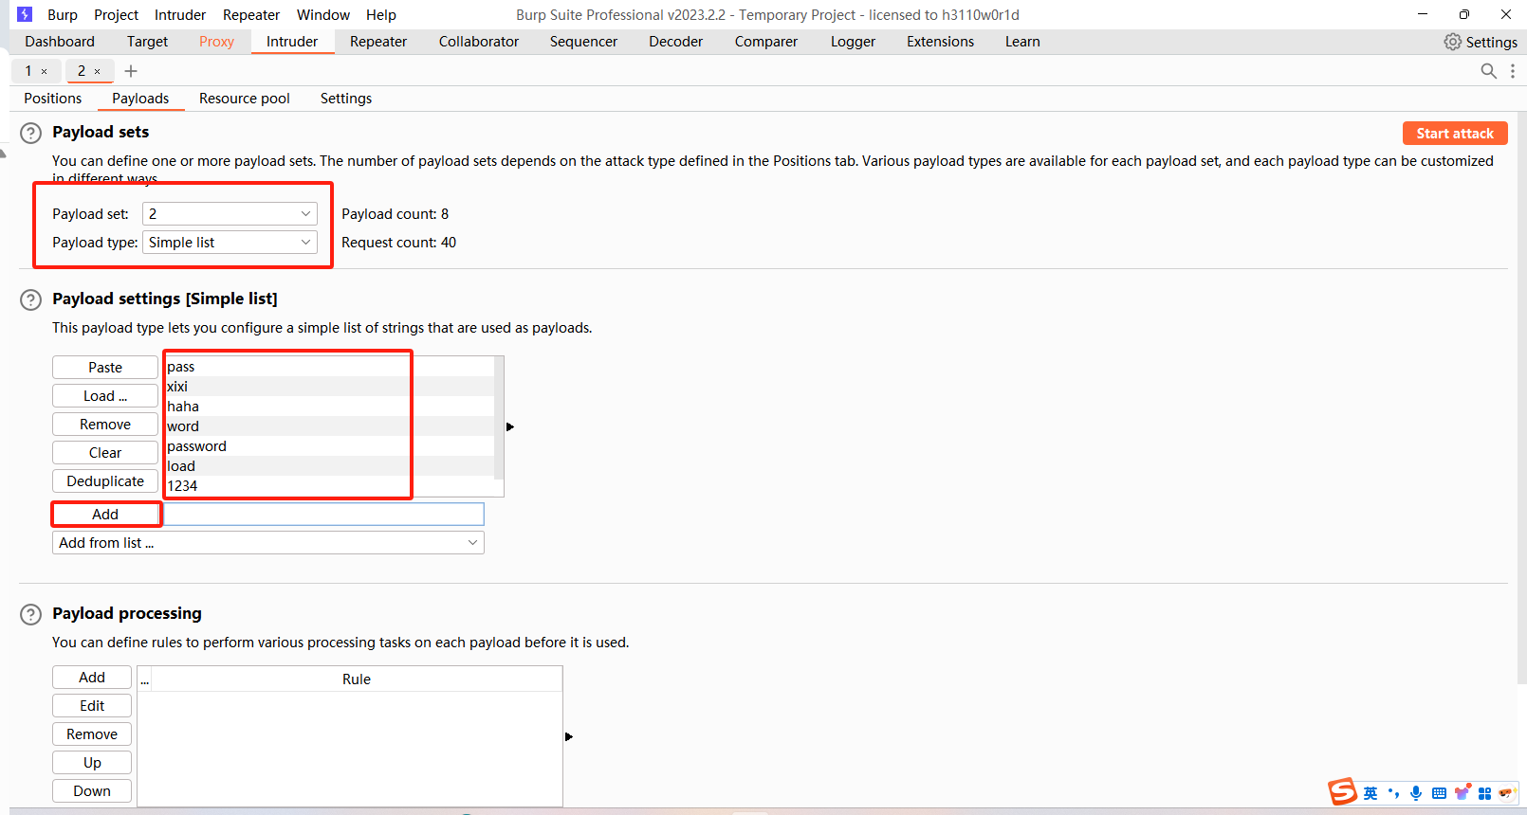Click the Sogou input method logo

(x=1342, y=791)
